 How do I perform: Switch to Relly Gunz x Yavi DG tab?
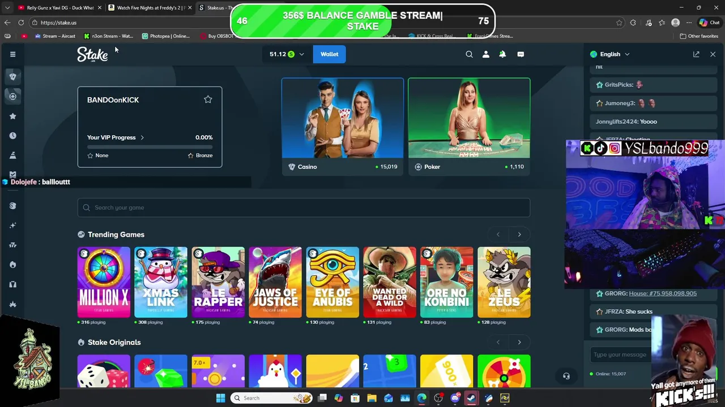59,8
